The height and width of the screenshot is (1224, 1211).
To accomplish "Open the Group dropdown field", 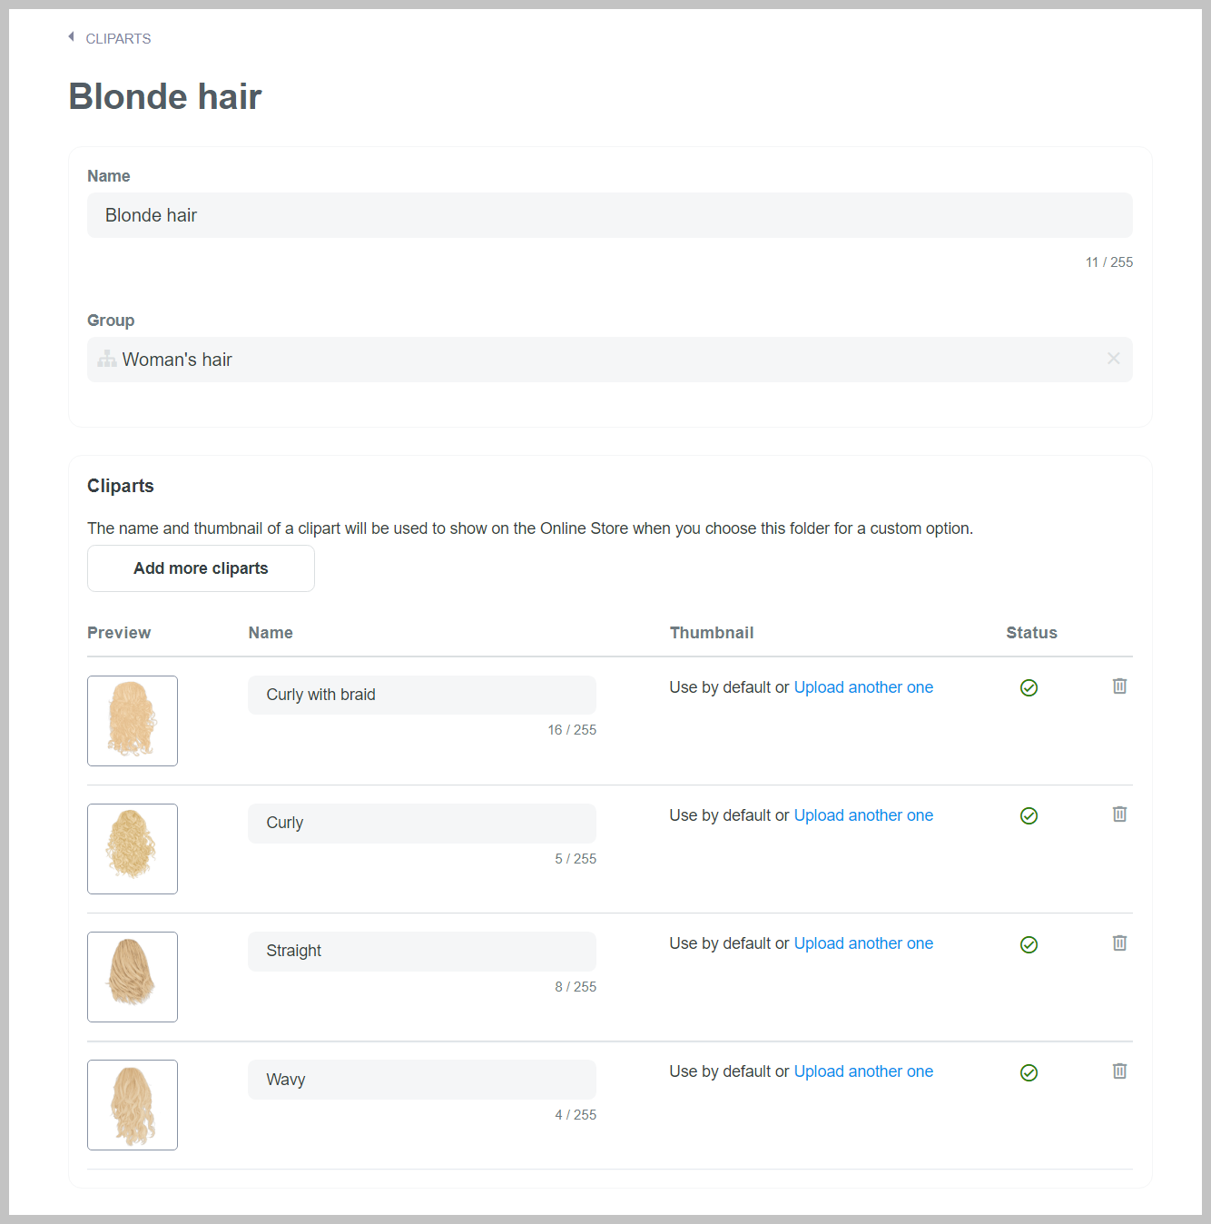I will (x=599, y=360).
